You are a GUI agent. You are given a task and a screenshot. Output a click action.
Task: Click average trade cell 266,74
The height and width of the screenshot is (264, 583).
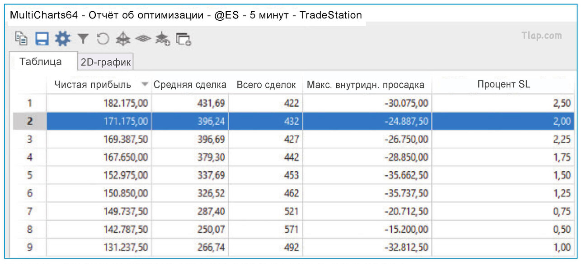190,247
